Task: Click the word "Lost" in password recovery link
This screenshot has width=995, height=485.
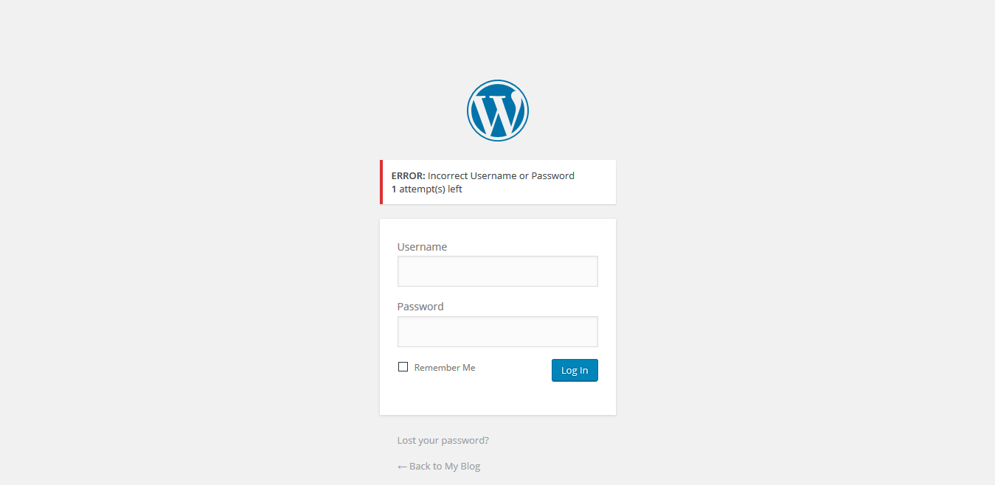Action: 406,441
